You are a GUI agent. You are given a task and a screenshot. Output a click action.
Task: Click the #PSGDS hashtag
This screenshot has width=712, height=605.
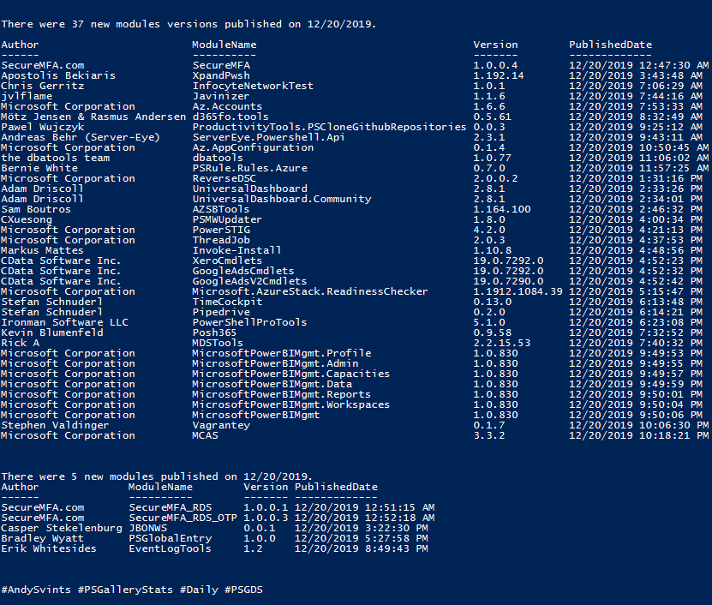[244, 590]
